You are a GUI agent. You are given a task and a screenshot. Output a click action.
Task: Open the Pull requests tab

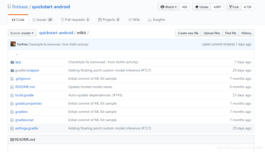tap(75, 20)
